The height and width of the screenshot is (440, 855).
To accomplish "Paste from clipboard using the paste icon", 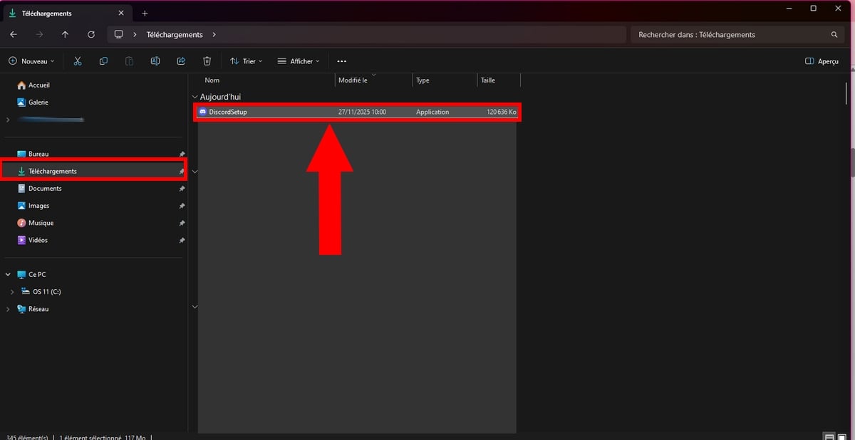I will [x=129, y=61].
